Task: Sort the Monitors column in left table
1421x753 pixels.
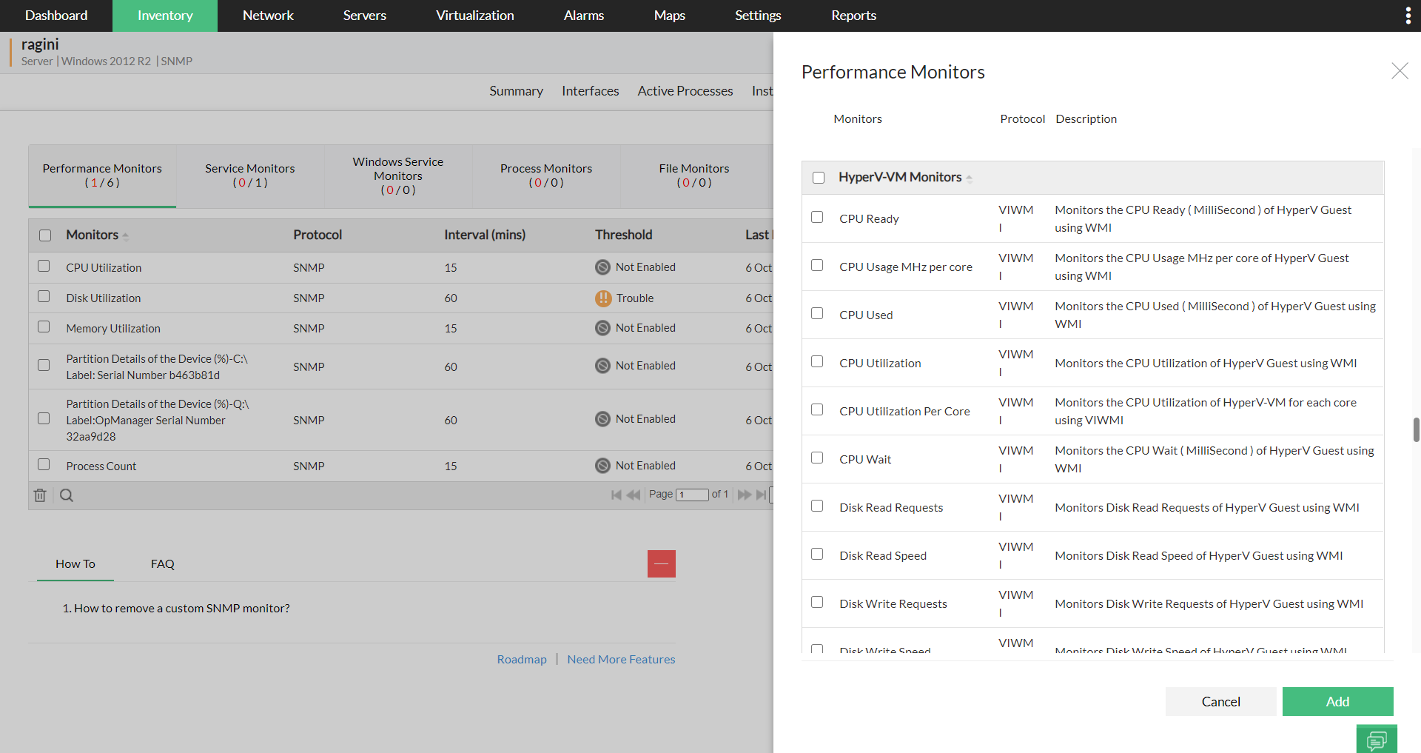Action: 125,236
